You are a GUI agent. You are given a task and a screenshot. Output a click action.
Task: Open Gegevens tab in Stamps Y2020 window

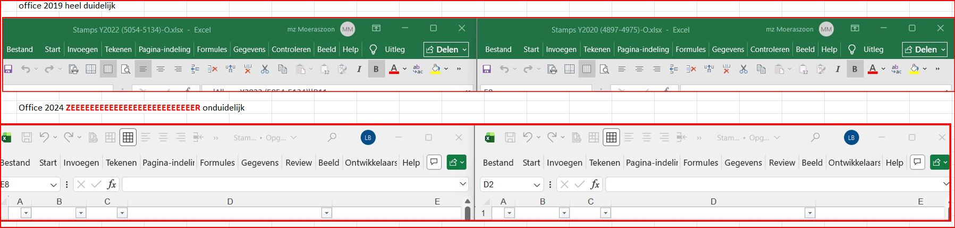click(728, 49)
